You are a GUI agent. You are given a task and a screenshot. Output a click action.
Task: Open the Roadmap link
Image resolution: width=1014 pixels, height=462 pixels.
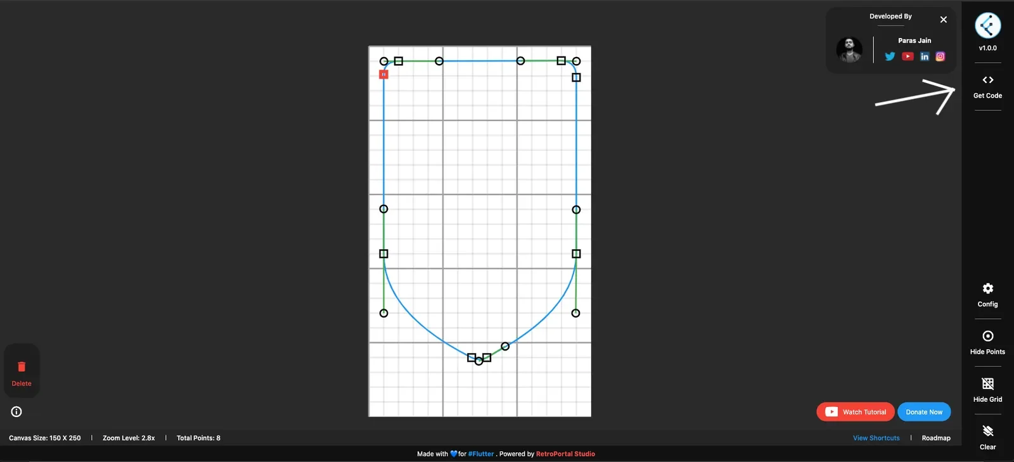(x=936, y=438)
